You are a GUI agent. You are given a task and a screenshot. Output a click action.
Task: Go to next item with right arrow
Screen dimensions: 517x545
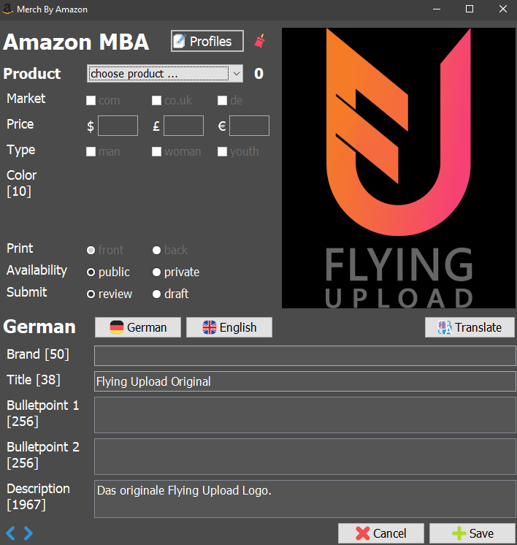coord(28,533)
